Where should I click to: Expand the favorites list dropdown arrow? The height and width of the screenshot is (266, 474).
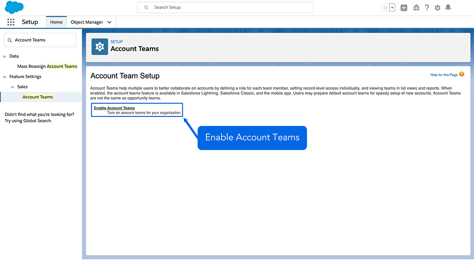[391, 7]
